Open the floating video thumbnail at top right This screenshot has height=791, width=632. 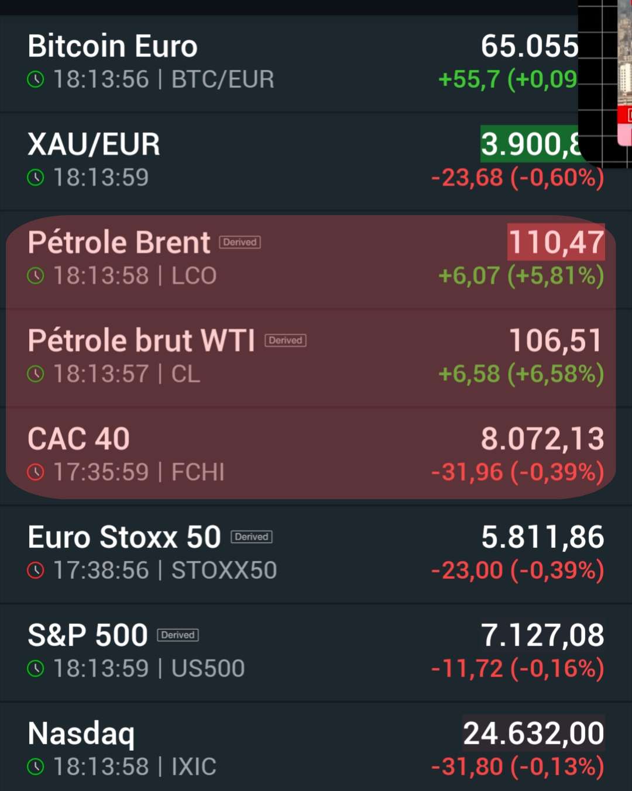click(x=605, y=82)
